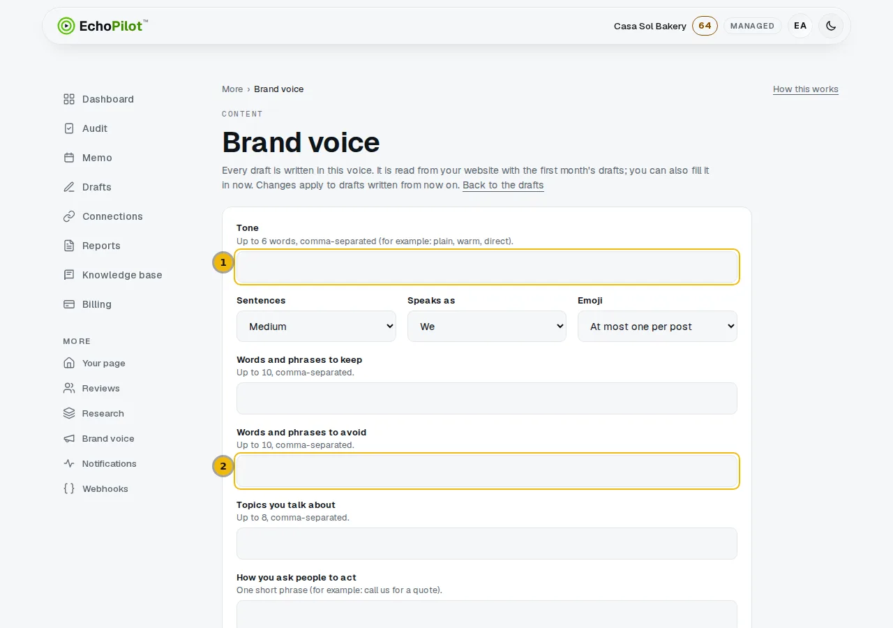Focus Topics you talk about field
Viewport: 893px width, 628px height.
click(487, 544)
